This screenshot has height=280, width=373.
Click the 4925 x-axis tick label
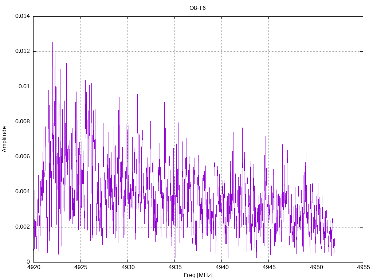[x=81, y=267]
